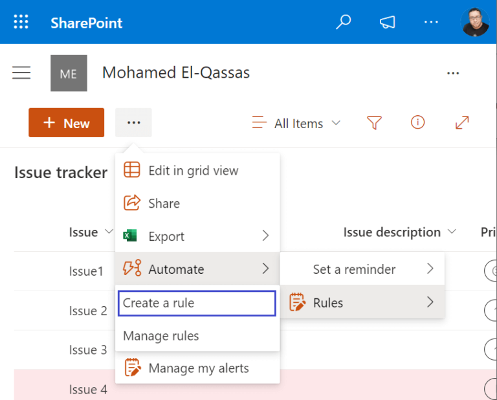Expand the Set a reminder submenu
This screenshot has width=497, height=400.
click(362, 269)
